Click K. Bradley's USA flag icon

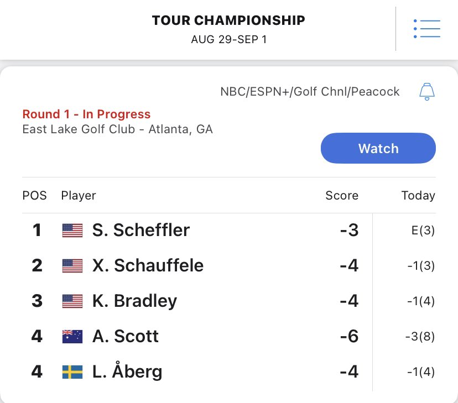coord(72,301)
